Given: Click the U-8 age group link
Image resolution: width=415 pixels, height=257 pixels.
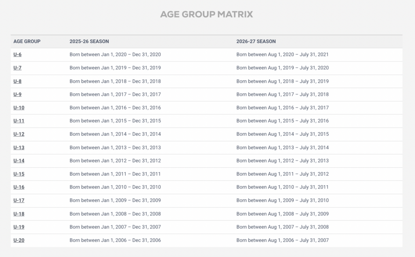Looking at the screenshot, I should (x=17, y=81).
